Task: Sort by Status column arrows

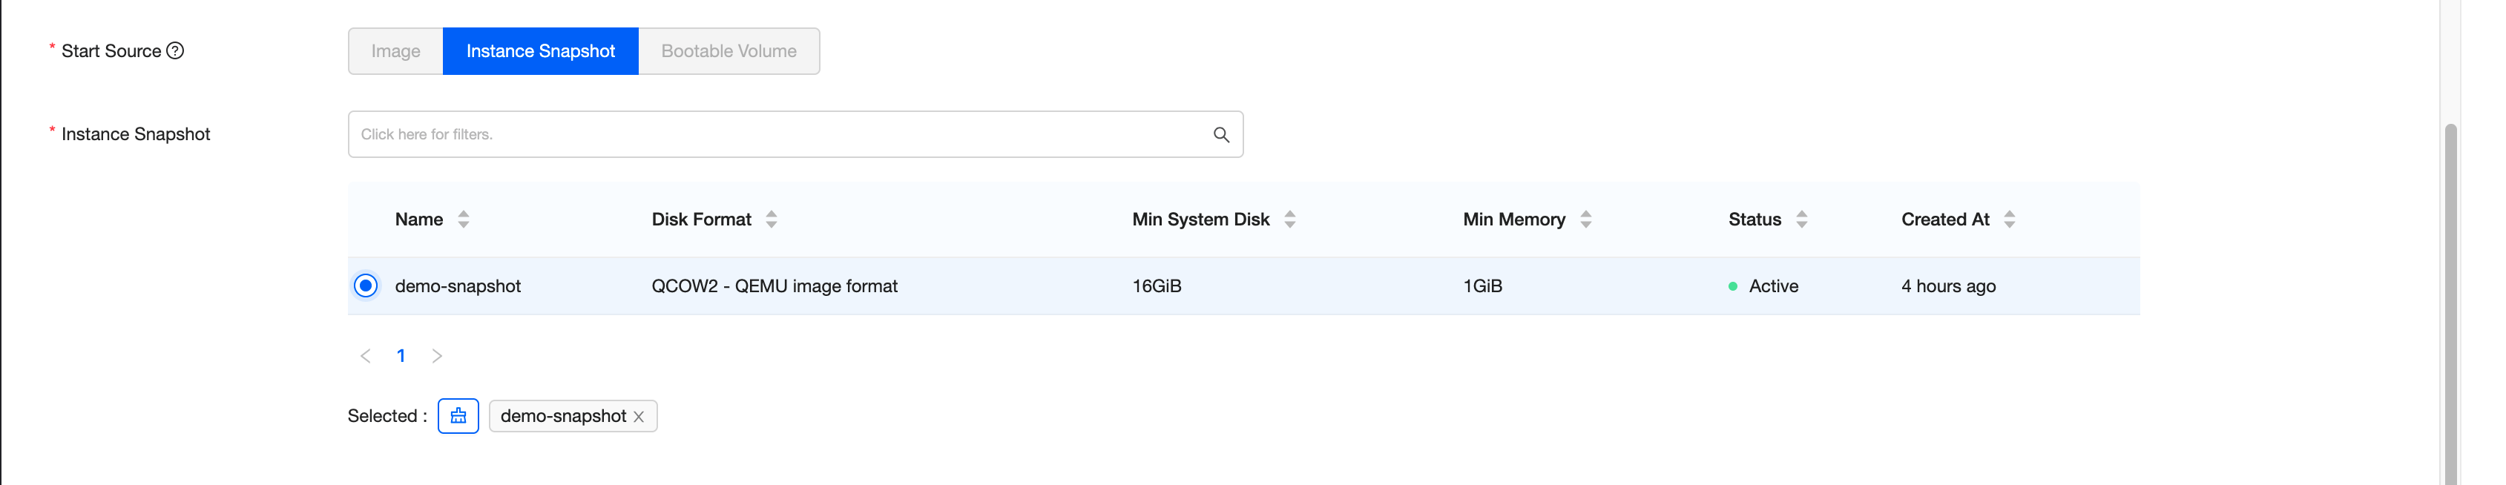Action: click(x=1802, y=220)
